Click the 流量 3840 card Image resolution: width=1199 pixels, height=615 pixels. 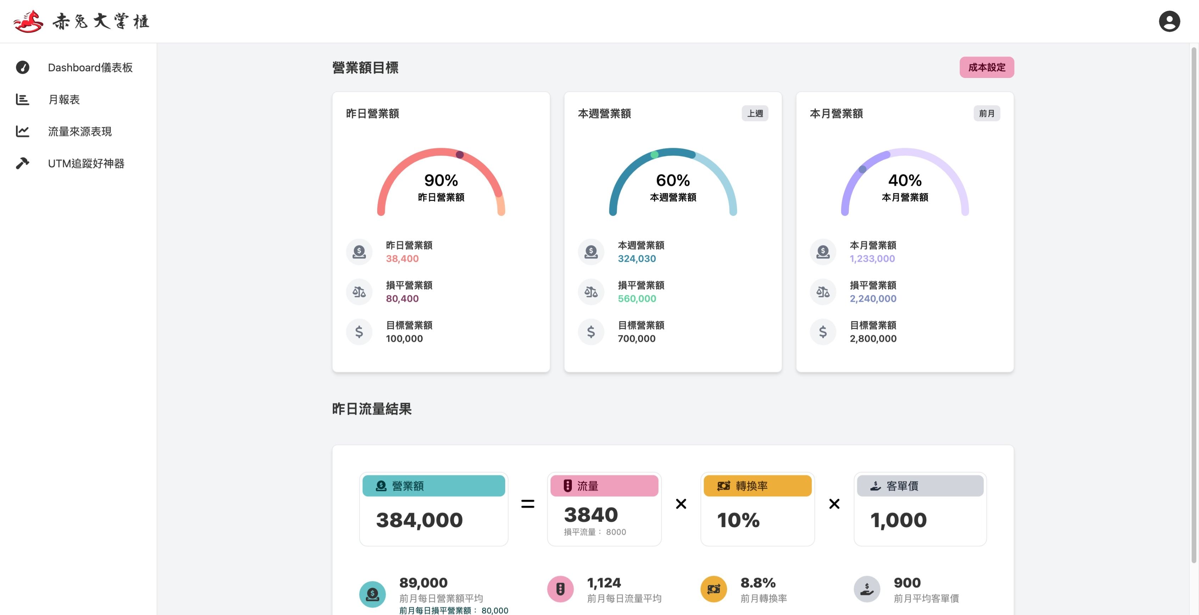coord(604,509)
